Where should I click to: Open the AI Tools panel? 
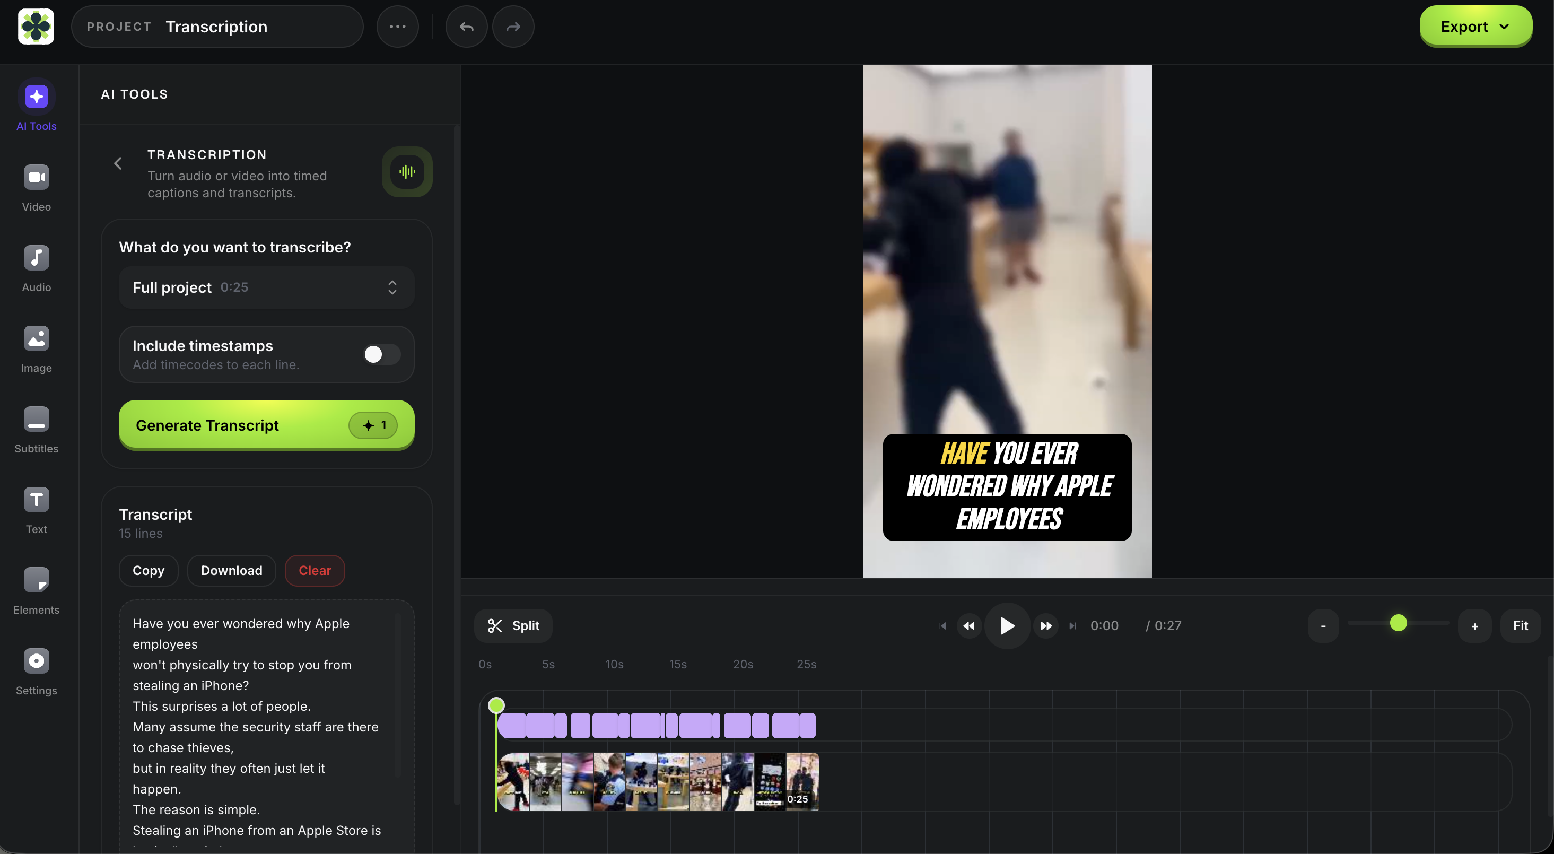tap(36, 105)
